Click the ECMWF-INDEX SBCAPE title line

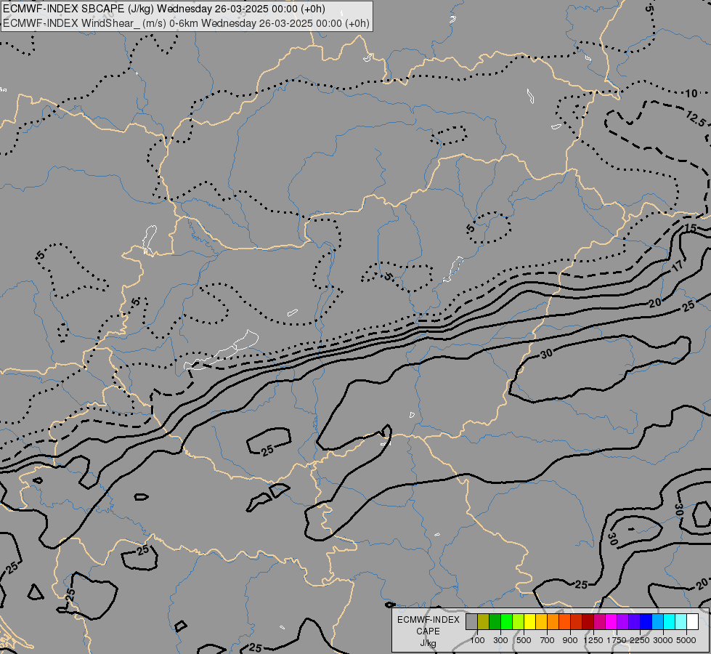coord(163,9)
